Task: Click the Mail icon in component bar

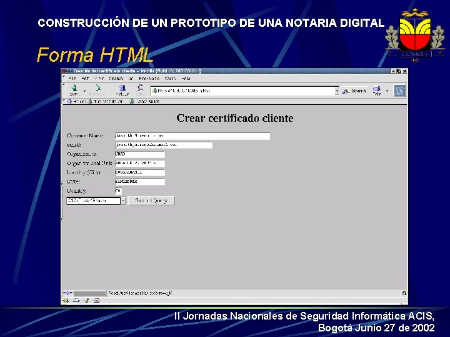Action: pos(76,300)
